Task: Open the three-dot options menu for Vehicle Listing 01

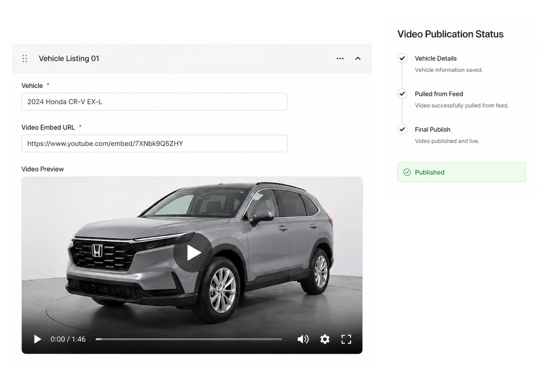Action: tap(340, 58)
